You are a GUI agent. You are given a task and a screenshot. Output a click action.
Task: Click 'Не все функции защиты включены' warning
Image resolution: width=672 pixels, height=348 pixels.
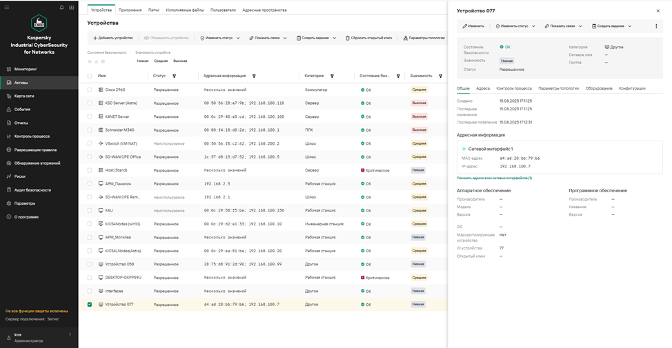point(37,311)
